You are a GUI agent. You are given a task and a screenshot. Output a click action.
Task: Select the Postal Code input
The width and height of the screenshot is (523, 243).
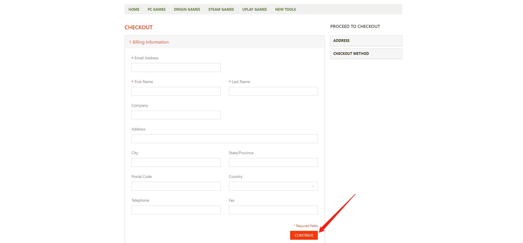176,186
